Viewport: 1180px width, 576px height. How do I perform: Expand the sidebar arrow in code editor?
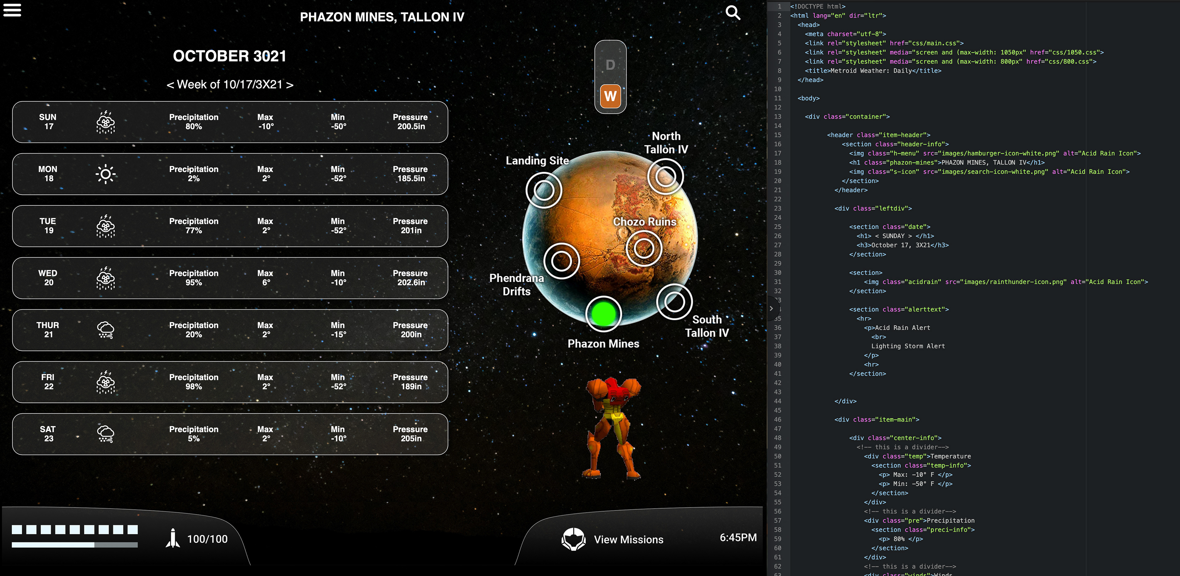(x=771, y=308)
